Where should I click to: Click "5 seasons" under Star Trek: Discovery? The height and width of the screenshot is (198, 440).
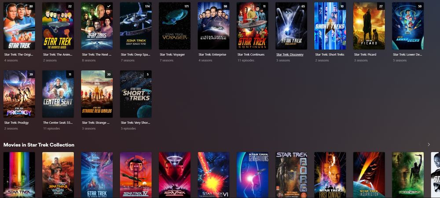283,61
